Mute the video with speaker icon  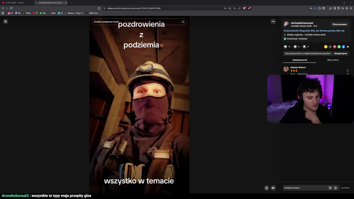[x=273, y=188]
